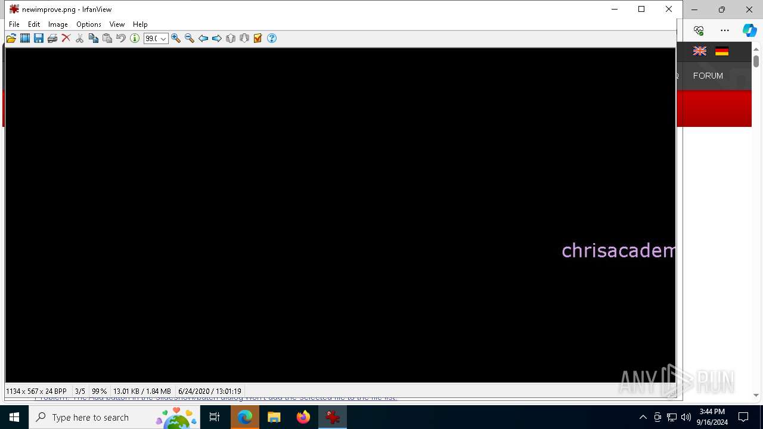Click the Paste clipboard icon
This screenshot has height=429, width=763.
(107, 38)
